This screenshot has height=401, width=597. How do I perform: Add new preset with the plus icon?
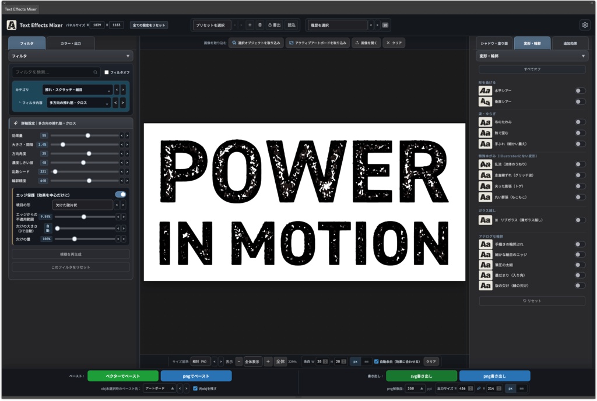coord(250,25)
